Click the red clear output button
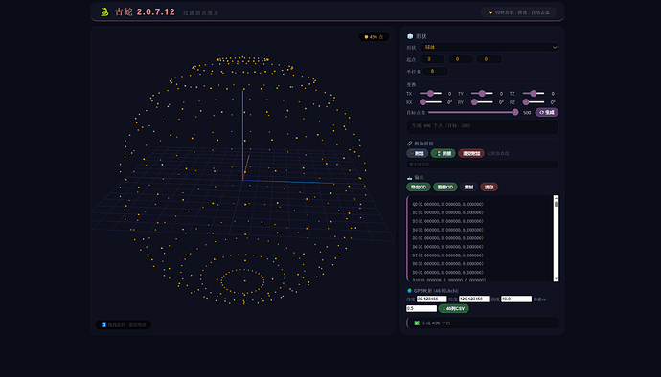Image resolution: width=661 pixels, height=377 pixels. click(489, 187)
